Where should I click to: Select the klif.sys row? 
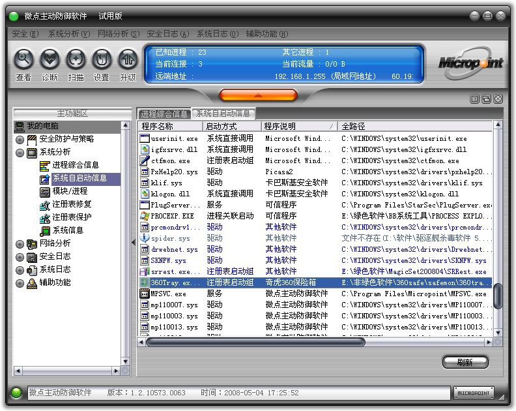(x=315, y=183)
